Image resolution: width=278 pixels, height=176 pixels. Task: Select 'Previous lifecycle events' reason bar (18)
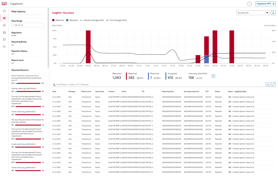pos(28,125)
